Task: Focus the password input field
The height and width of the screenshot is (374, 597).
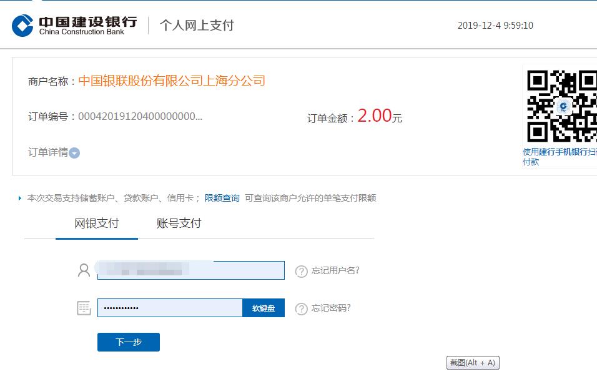Action: coord(170,308)
